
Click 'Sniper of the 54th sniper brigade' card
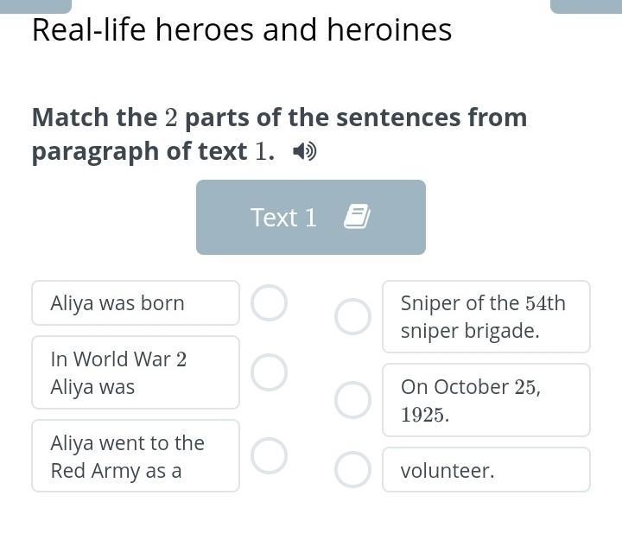coord(486,316)
